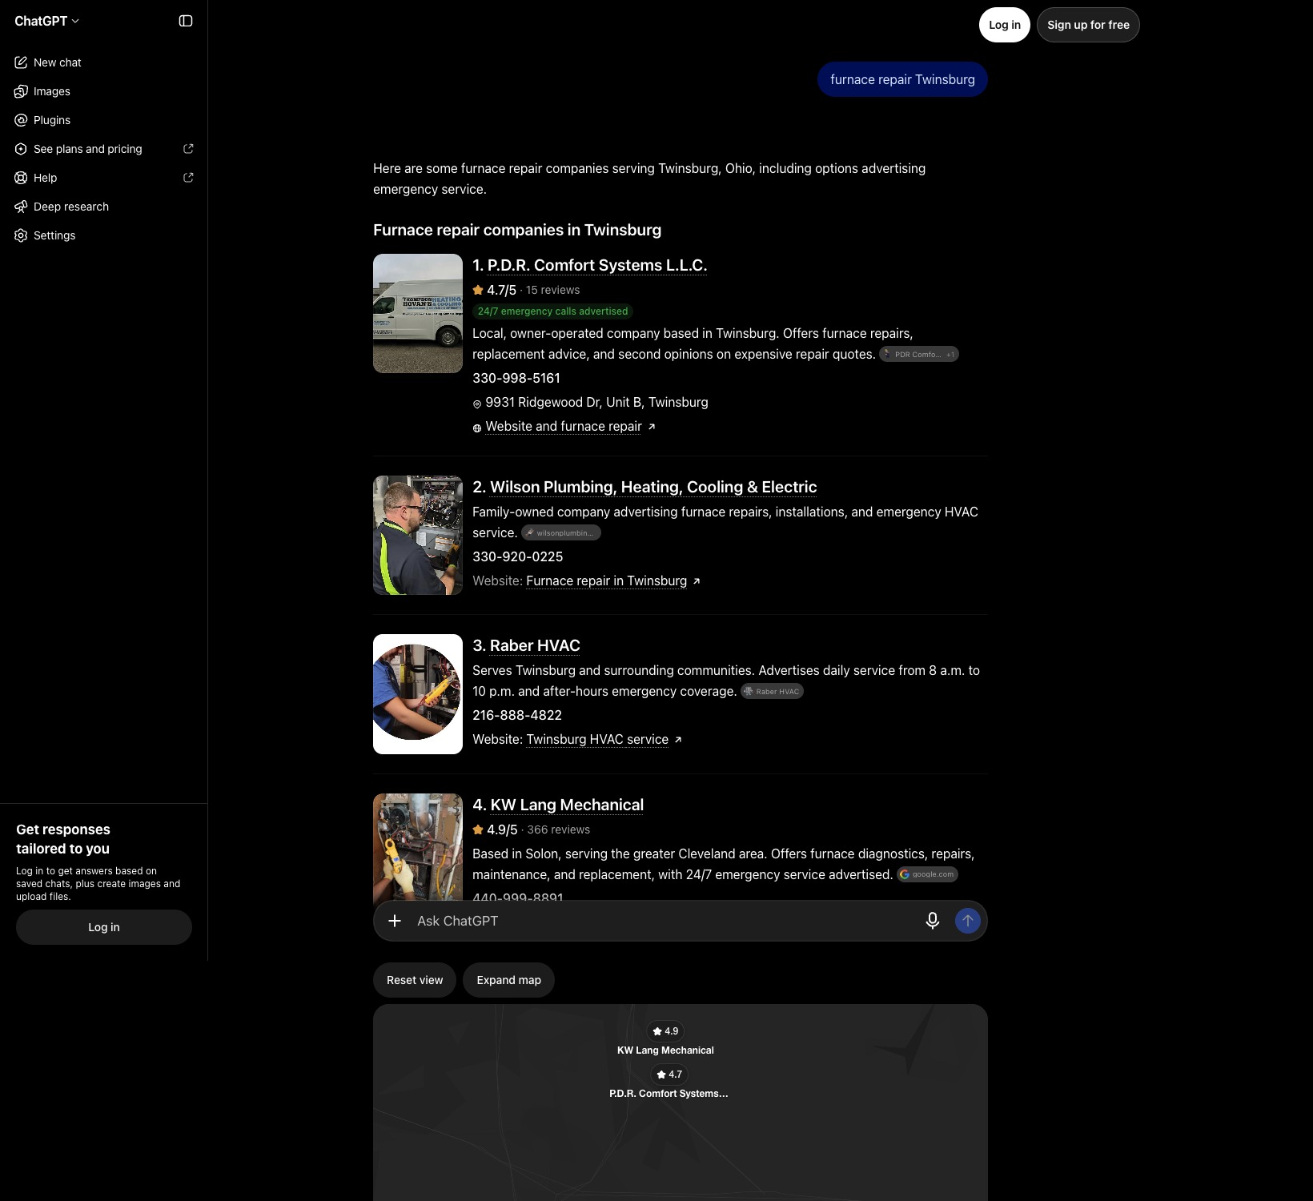Click the microphone dictation icon
This screenshot has height=1201, width=1313.
[932, 921]
